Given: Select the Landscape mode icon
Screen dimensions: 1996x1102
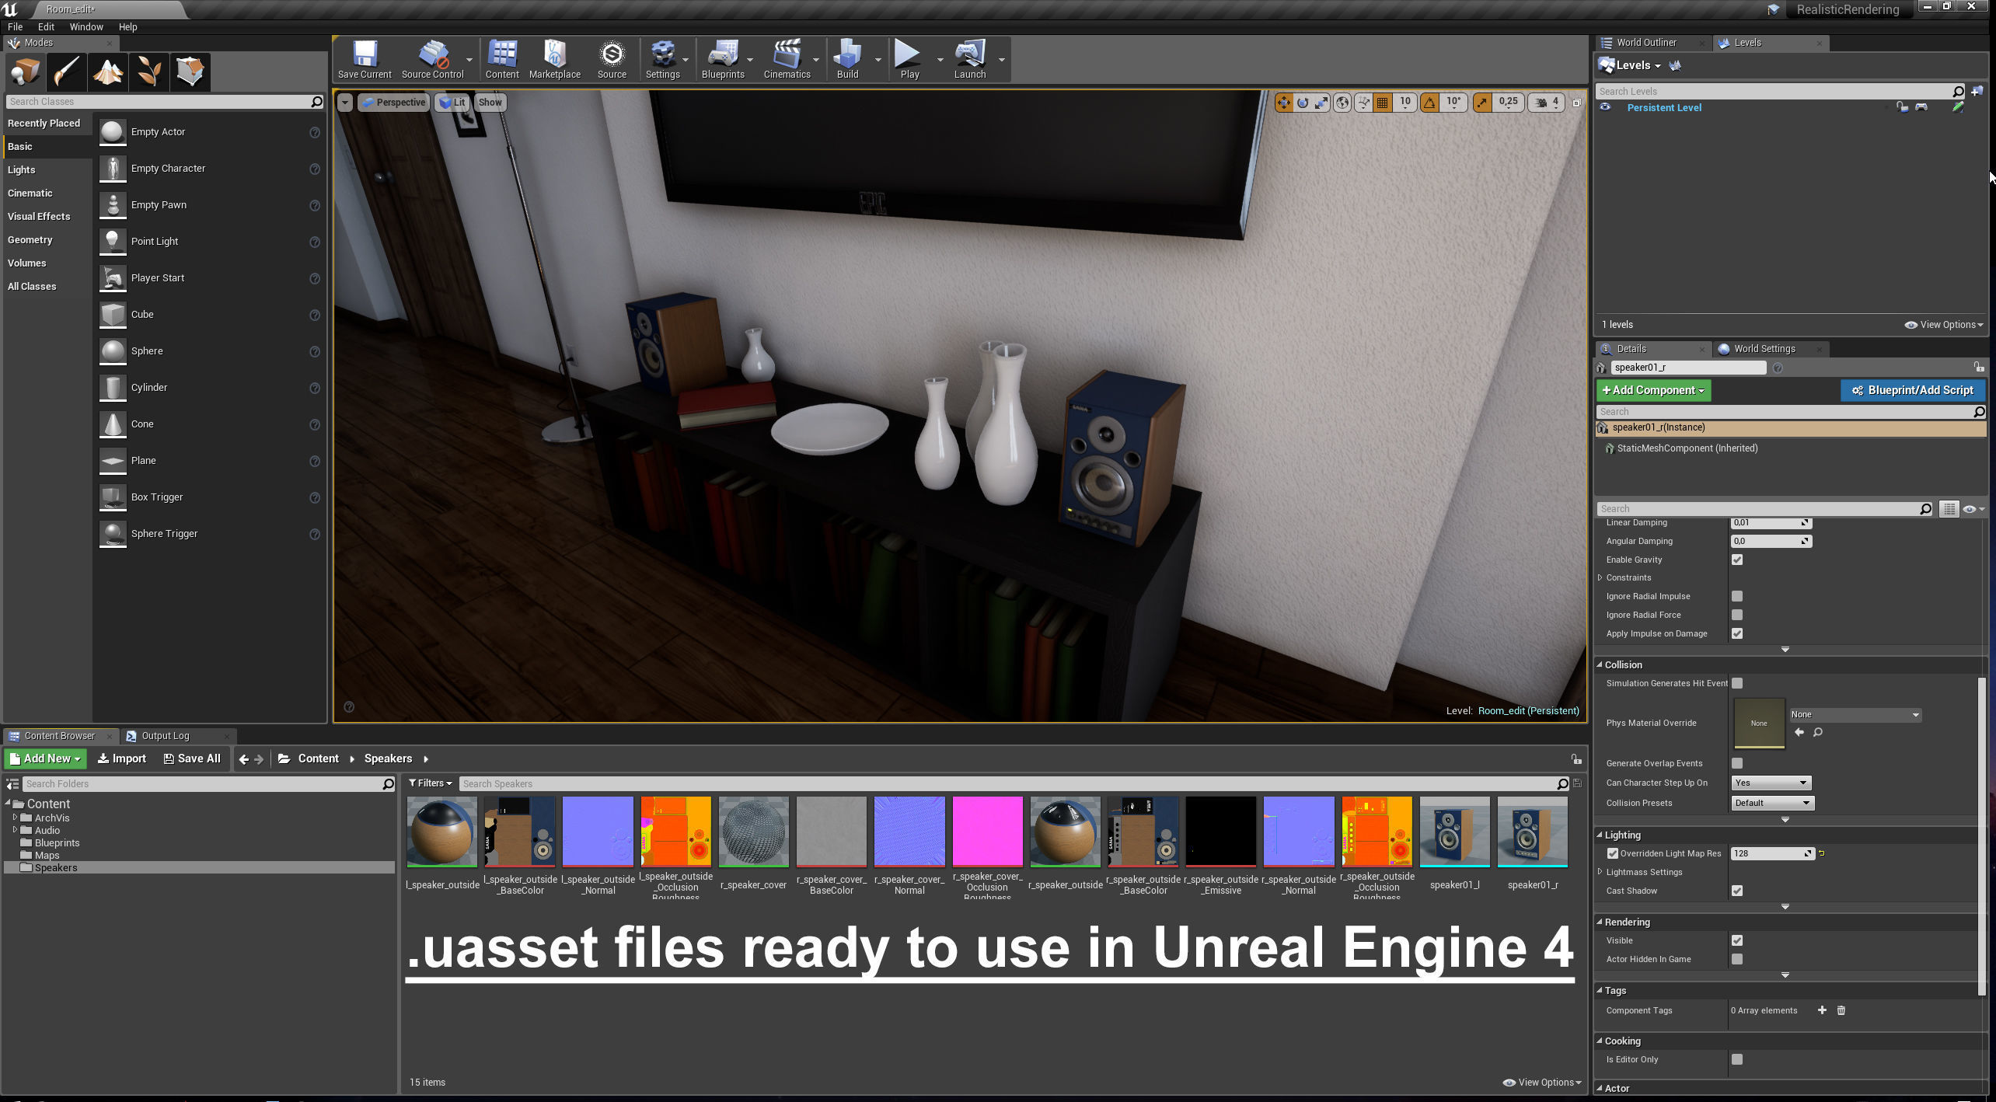Looking at the screenshot, I should pos(108,71).
